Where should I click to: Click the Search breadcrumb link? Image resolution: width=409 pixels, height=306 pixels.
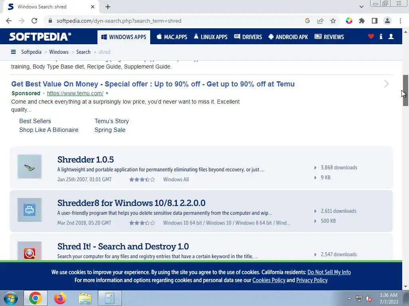[x=83, y=52]
